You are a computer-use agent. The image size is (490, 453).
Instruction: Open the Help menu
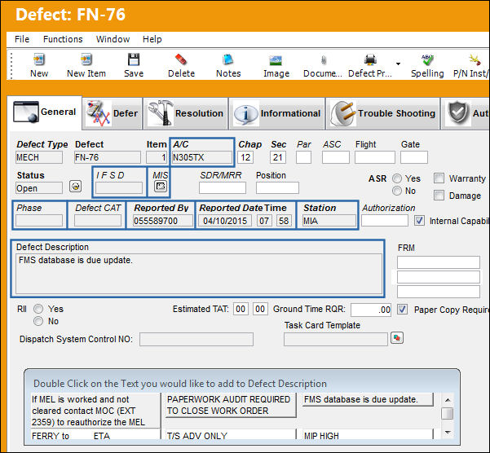coord(152,39)
